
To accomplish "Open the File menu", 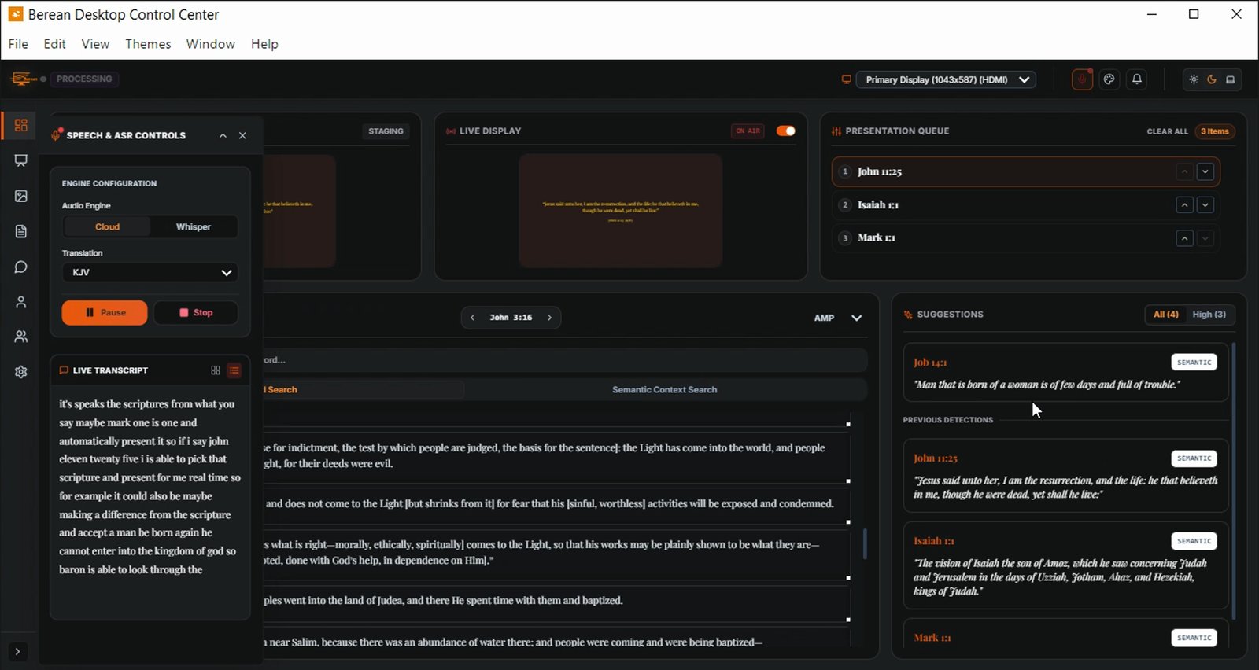I will click(18, 44).
